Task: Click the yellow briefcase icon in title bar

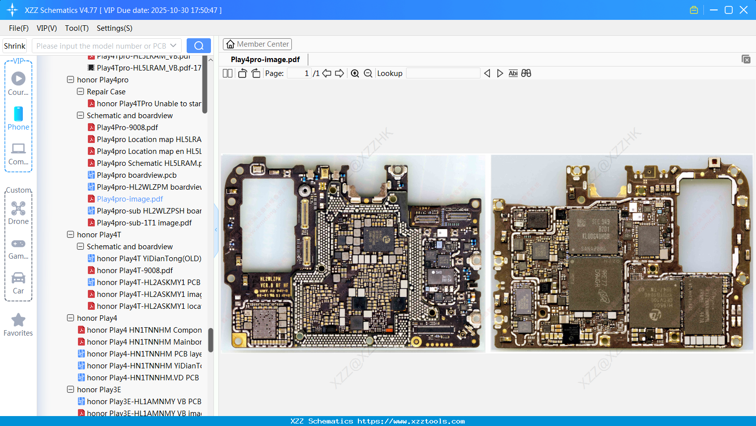Action: click(694, 10)
